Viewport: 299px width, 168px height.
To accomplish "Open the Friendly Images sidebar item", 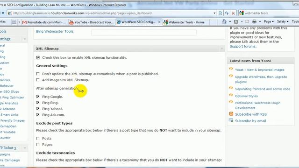I will [13, 120].
